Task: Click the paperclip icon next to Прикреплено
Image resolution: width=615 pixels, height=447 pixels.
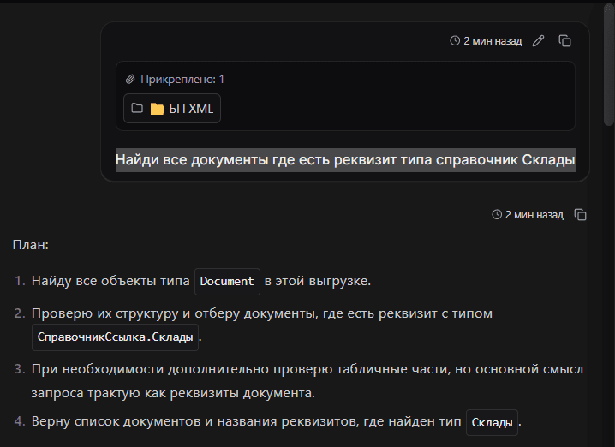Action: coord(130,79)
